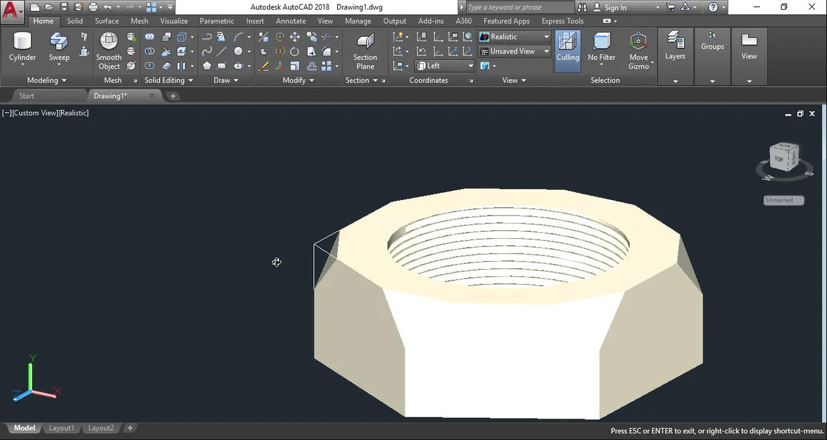827x440 pixels.
Task: Close the Drawing1 file tab
Action: pos(152,95)
